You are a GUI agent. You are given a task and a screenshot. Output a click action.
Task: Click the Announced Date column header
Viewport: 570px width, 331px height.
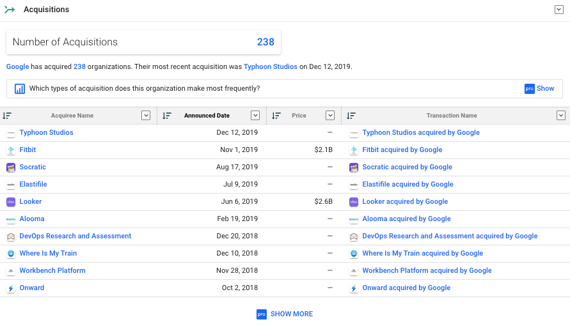tap(207, 116)
